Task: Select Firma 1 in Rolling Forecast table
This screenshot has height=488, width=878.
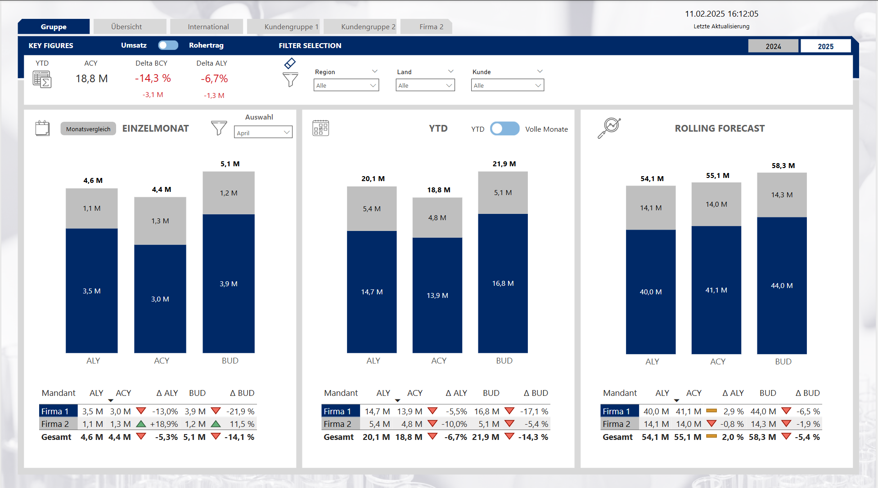Action: point(619,411)
